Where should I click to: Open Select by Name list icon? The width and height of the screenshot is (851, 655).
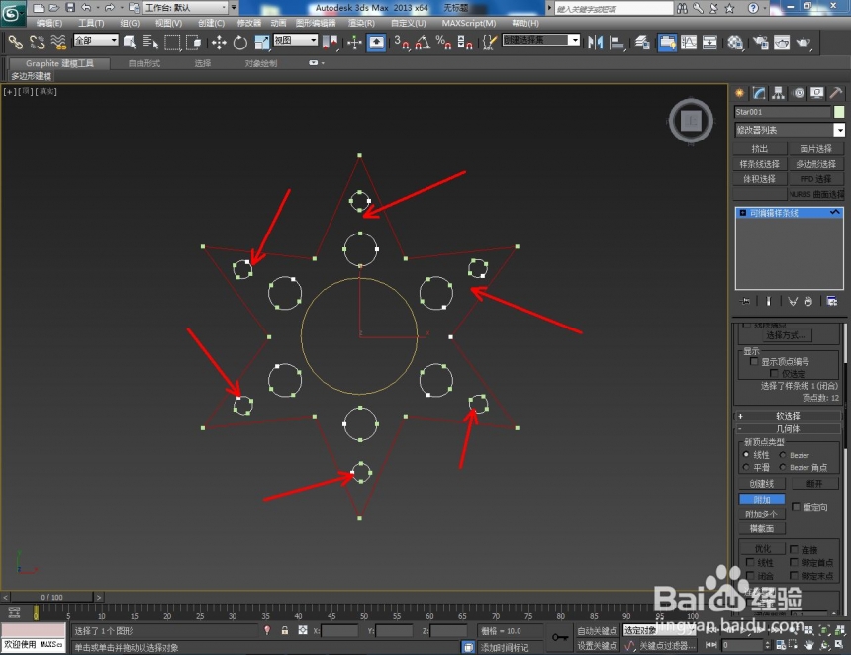pos(150,43)
